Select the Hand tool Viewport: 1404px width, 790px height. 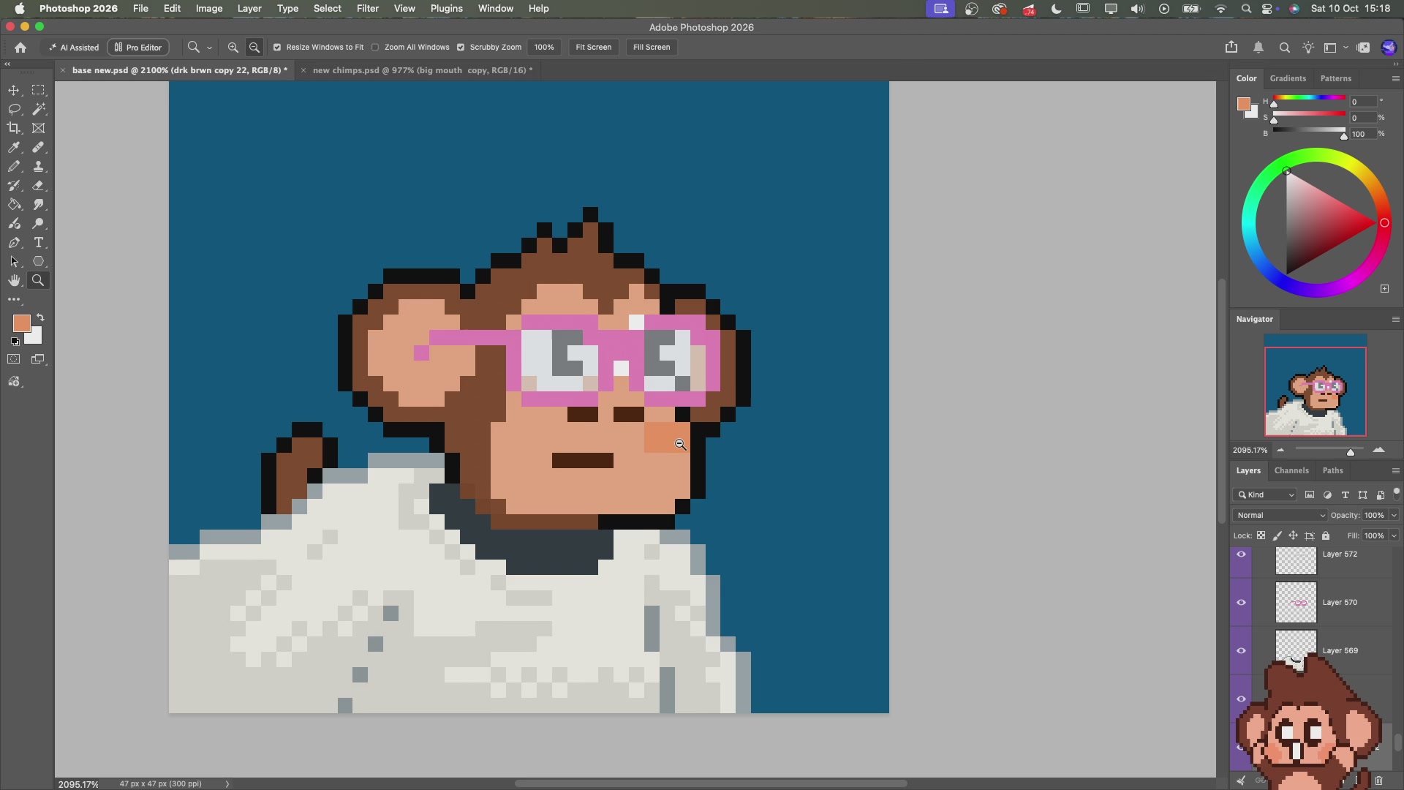(x=14, y=280)
